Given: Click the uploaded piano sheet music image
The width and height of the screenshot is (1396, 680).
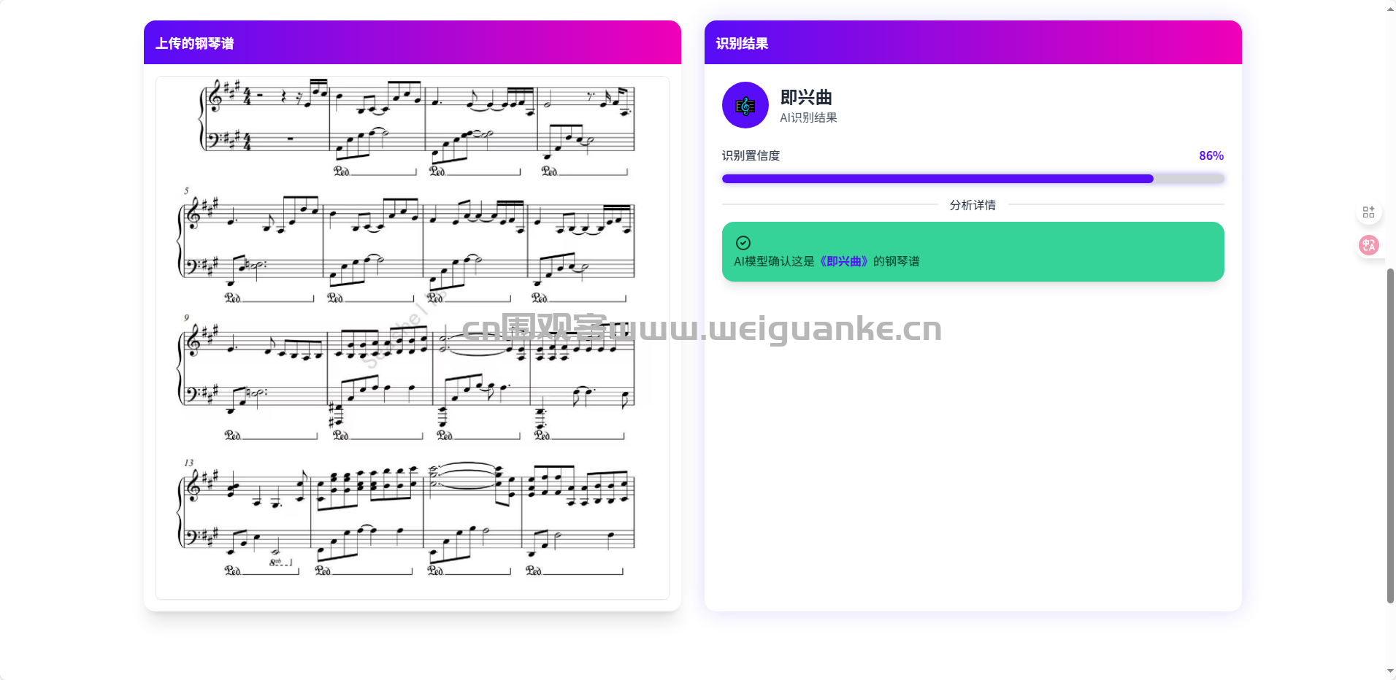Looking at the screenshot, I should (413, 337).
